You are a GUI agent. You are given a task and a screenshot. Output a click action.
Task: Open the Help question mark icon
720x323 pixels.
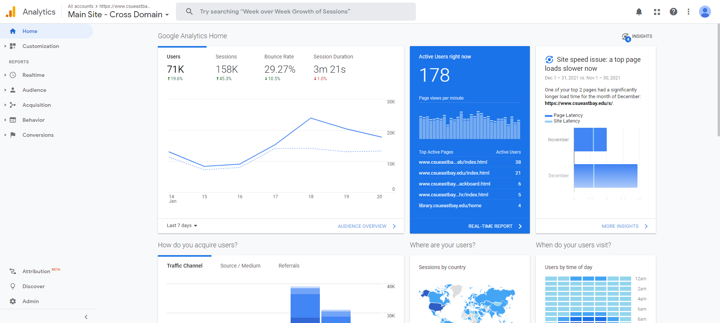[x=673, y=12]
